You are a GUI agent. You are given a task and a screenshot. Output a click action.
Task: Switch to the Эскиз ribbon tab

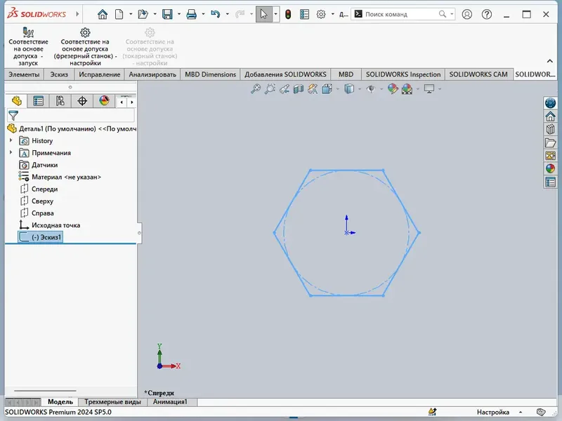[59, 74]
